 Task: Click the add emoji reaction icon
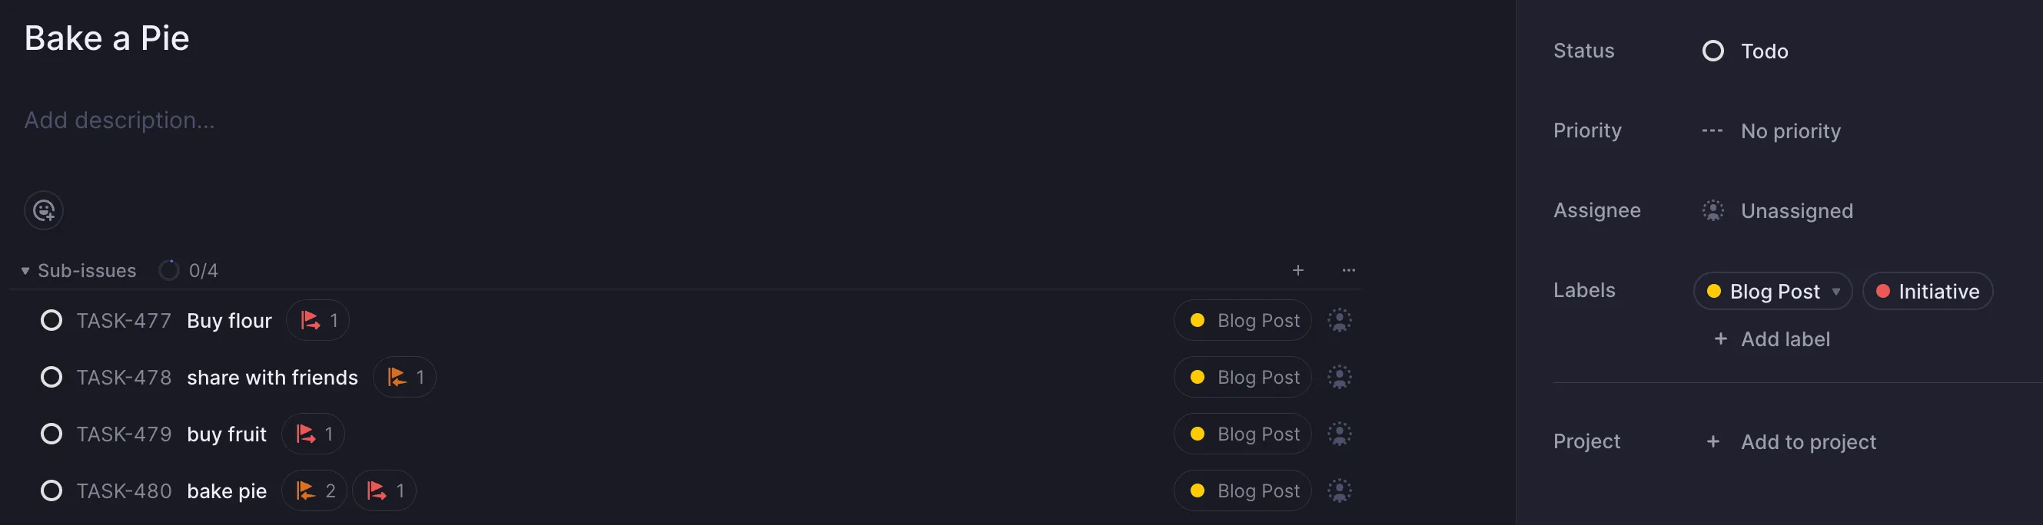(x=44, y=210)
